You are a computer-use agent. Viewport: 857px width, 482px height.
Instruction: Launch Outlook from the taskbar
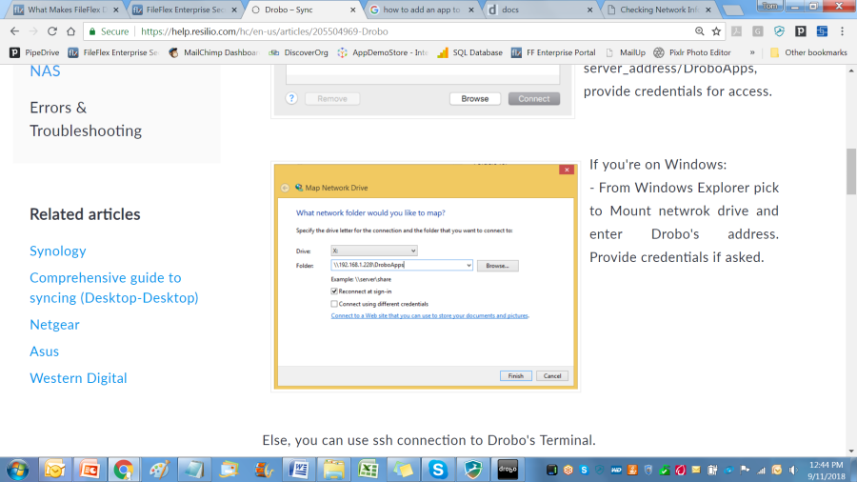pos(54,470)
